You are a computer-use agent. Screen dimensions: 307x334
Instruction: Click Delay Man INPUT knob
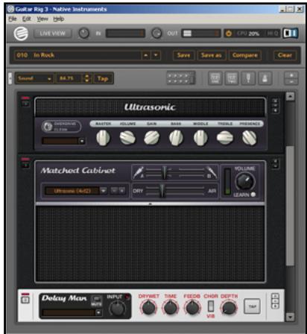click(118, 308)
